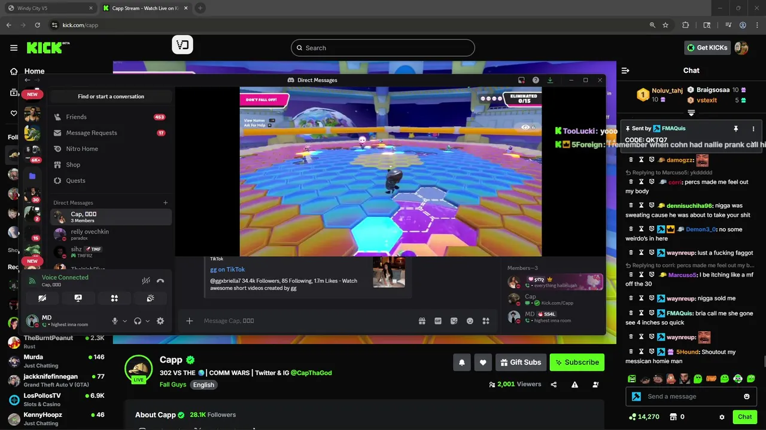Share the Capp stream
766x430 pixels.
point(554,385)
